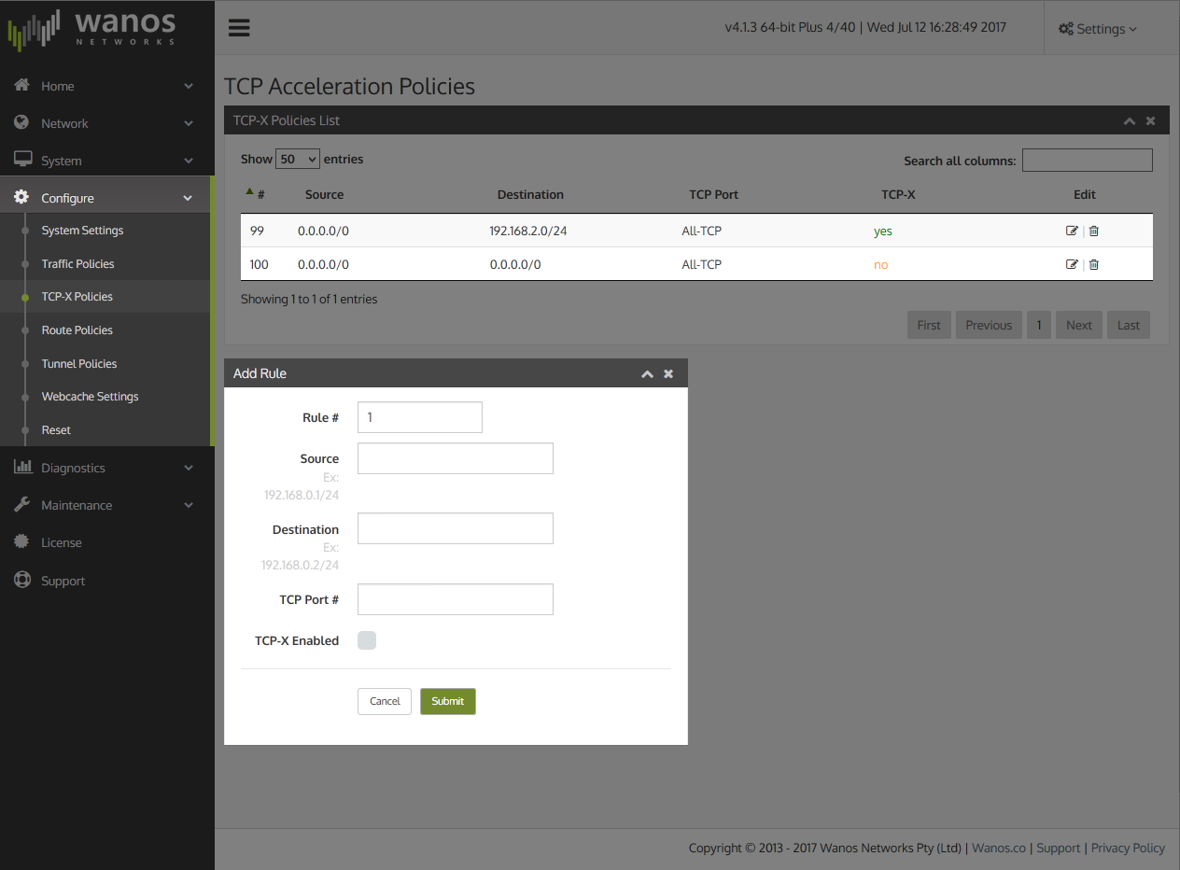This screenshot has height=870, width=1180.
Task: Click the Source input field
Action: tap(456, 458)
